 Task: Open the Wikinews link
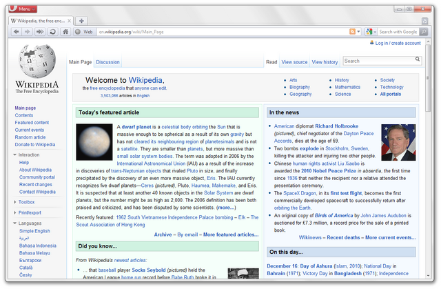(x=310, y=237)
